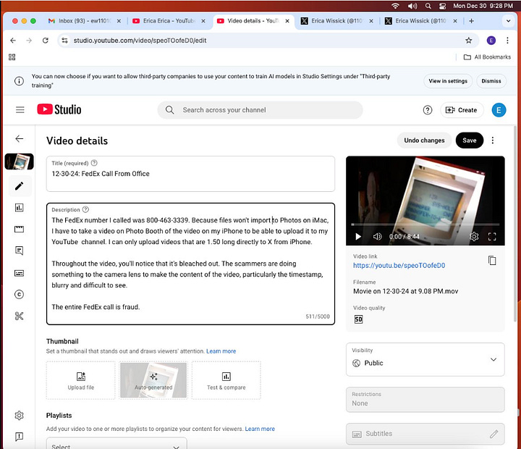The image size is (521, 449).
Task: Open the Chrome three-dot menu
Action: (x=507, y=41)
